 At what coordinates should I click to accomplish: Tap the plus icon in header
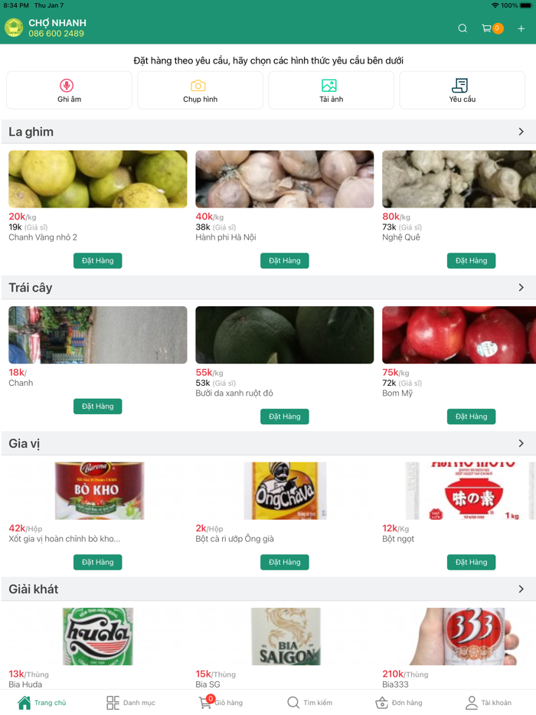[x=521, y=29]
